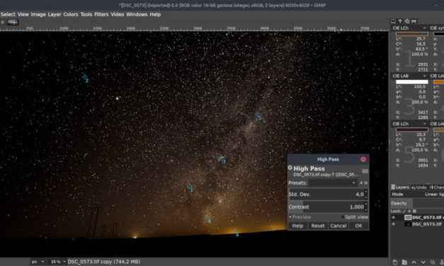Click the dark color swatch of sample point 5
This screenshot has width=444, height=266.
tap(412, 130)
